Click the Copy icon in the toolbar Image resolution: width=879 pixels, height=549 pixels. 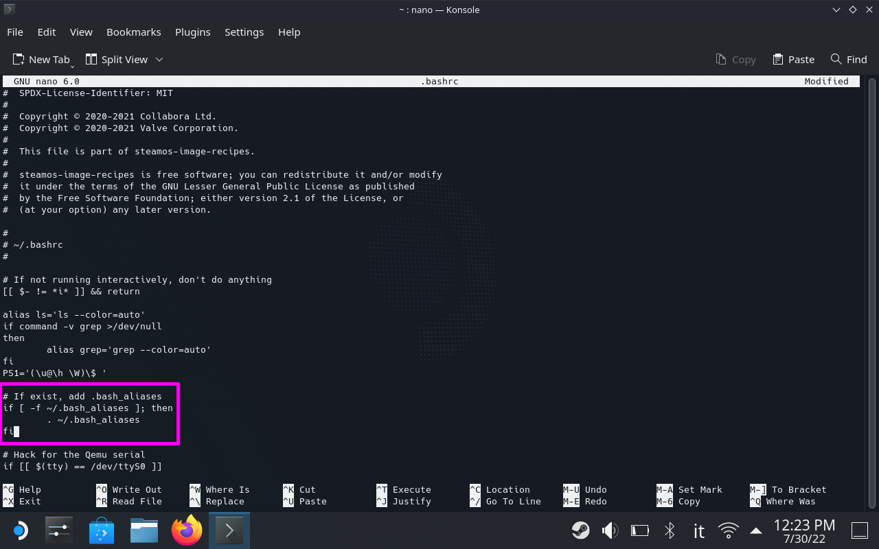(x=735, y=59)
